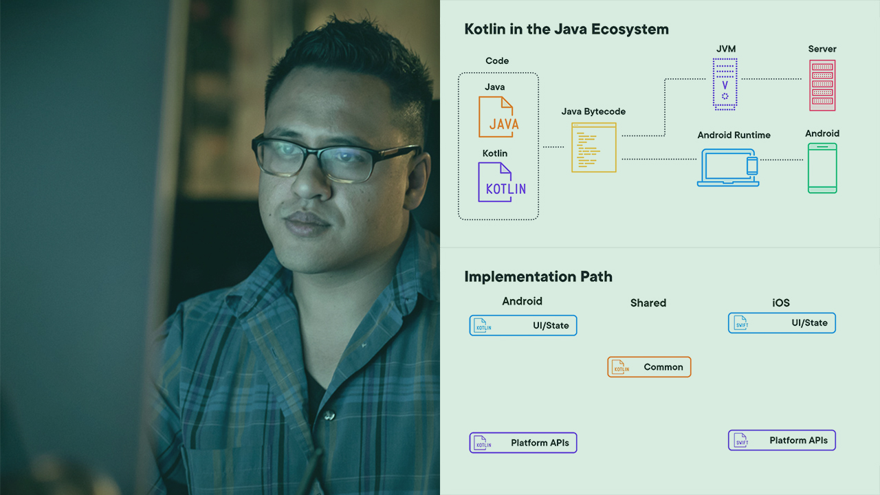Image resolution: width=880 pixels, height=495 pixels.
Task: Click the "Android Runtime" text label
Action: click(734, 135)
